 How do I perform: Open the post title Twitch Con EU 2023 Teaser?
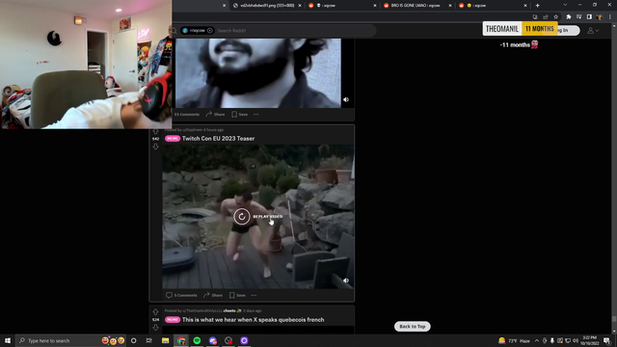218,139
